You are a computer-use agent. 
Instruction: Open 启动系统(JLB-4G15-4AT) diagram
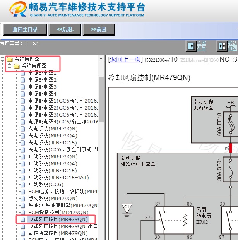[58, 178]
